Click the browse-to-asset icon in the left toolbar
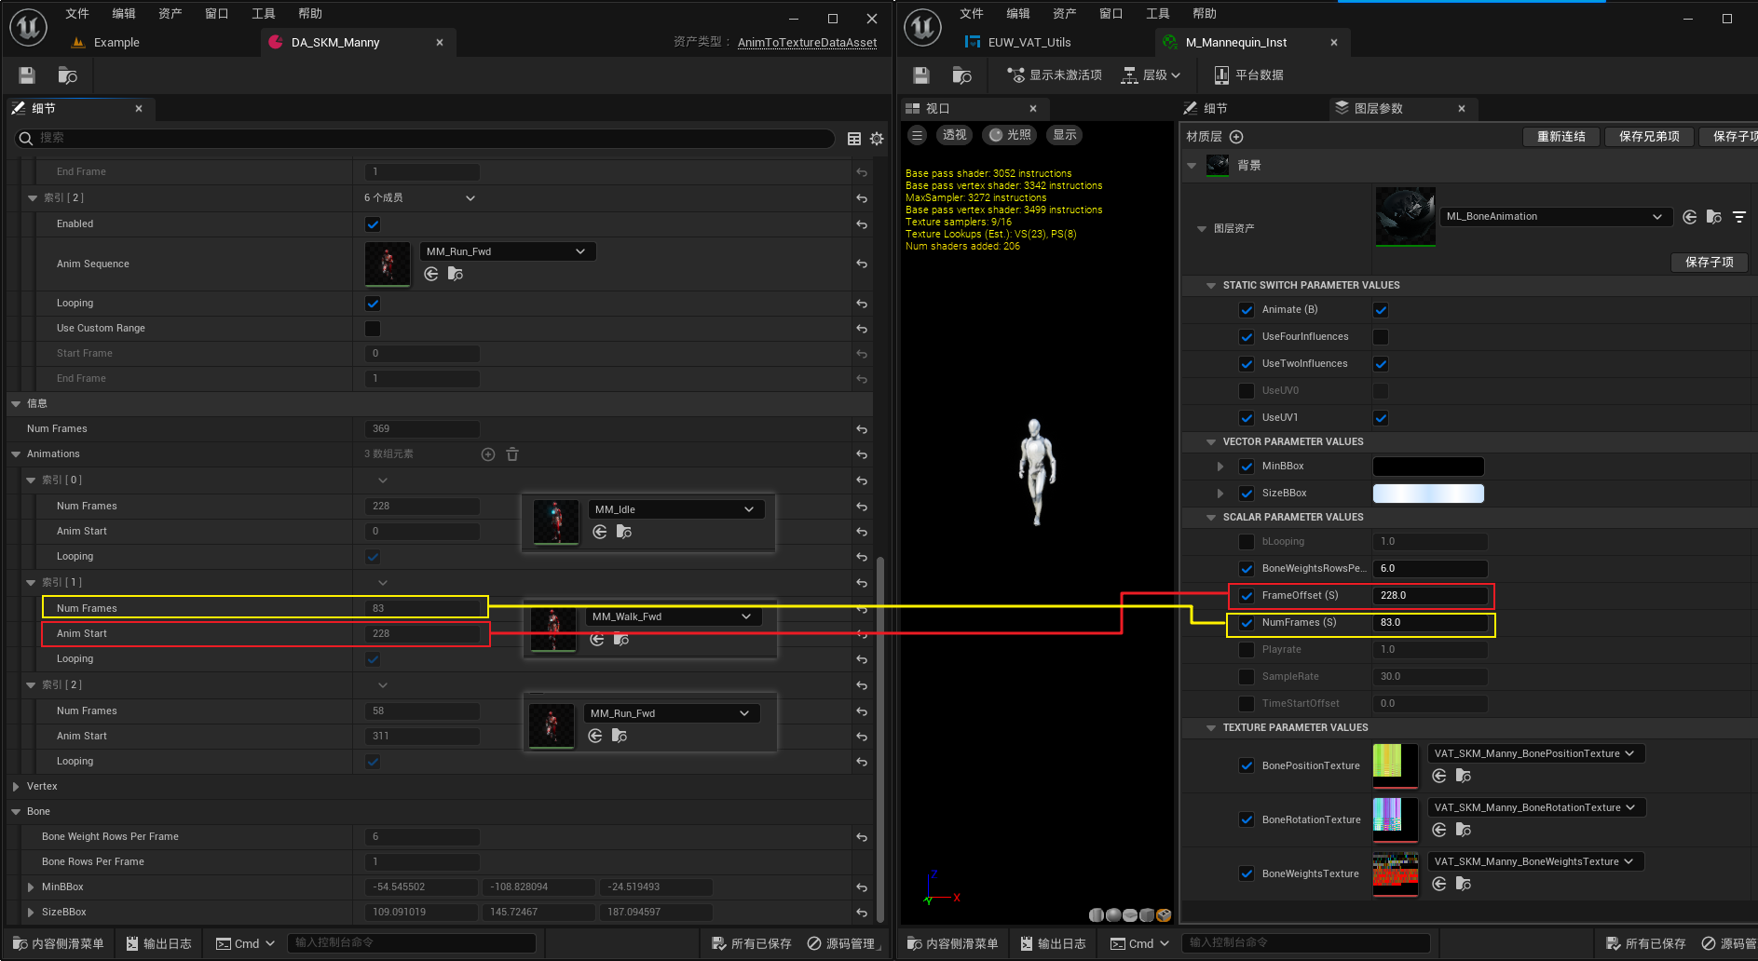The height and width of the screenshot is (961, 1758). coord(67,75)
